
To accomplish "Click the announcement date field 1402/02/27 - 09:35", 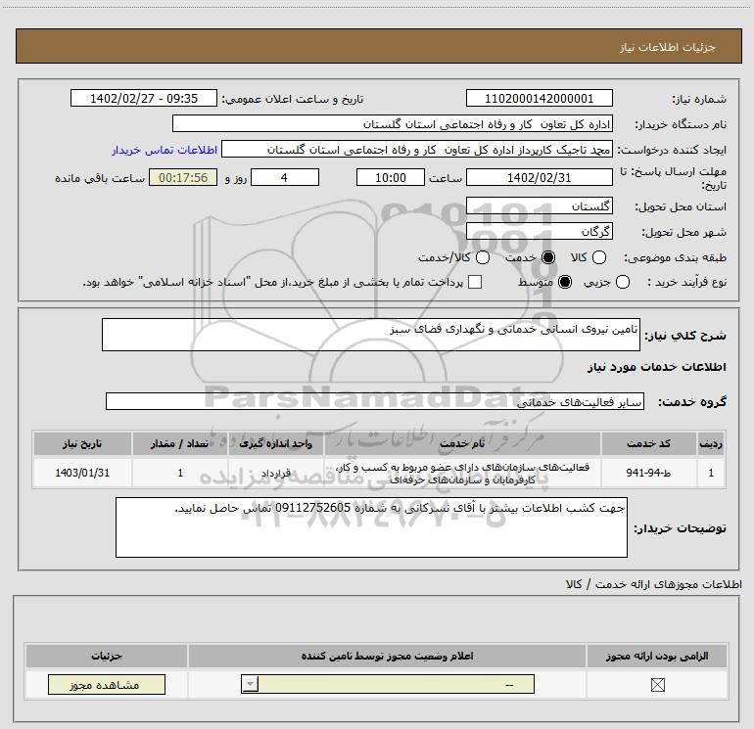I will pyautogui.click(x=144, y=99).
